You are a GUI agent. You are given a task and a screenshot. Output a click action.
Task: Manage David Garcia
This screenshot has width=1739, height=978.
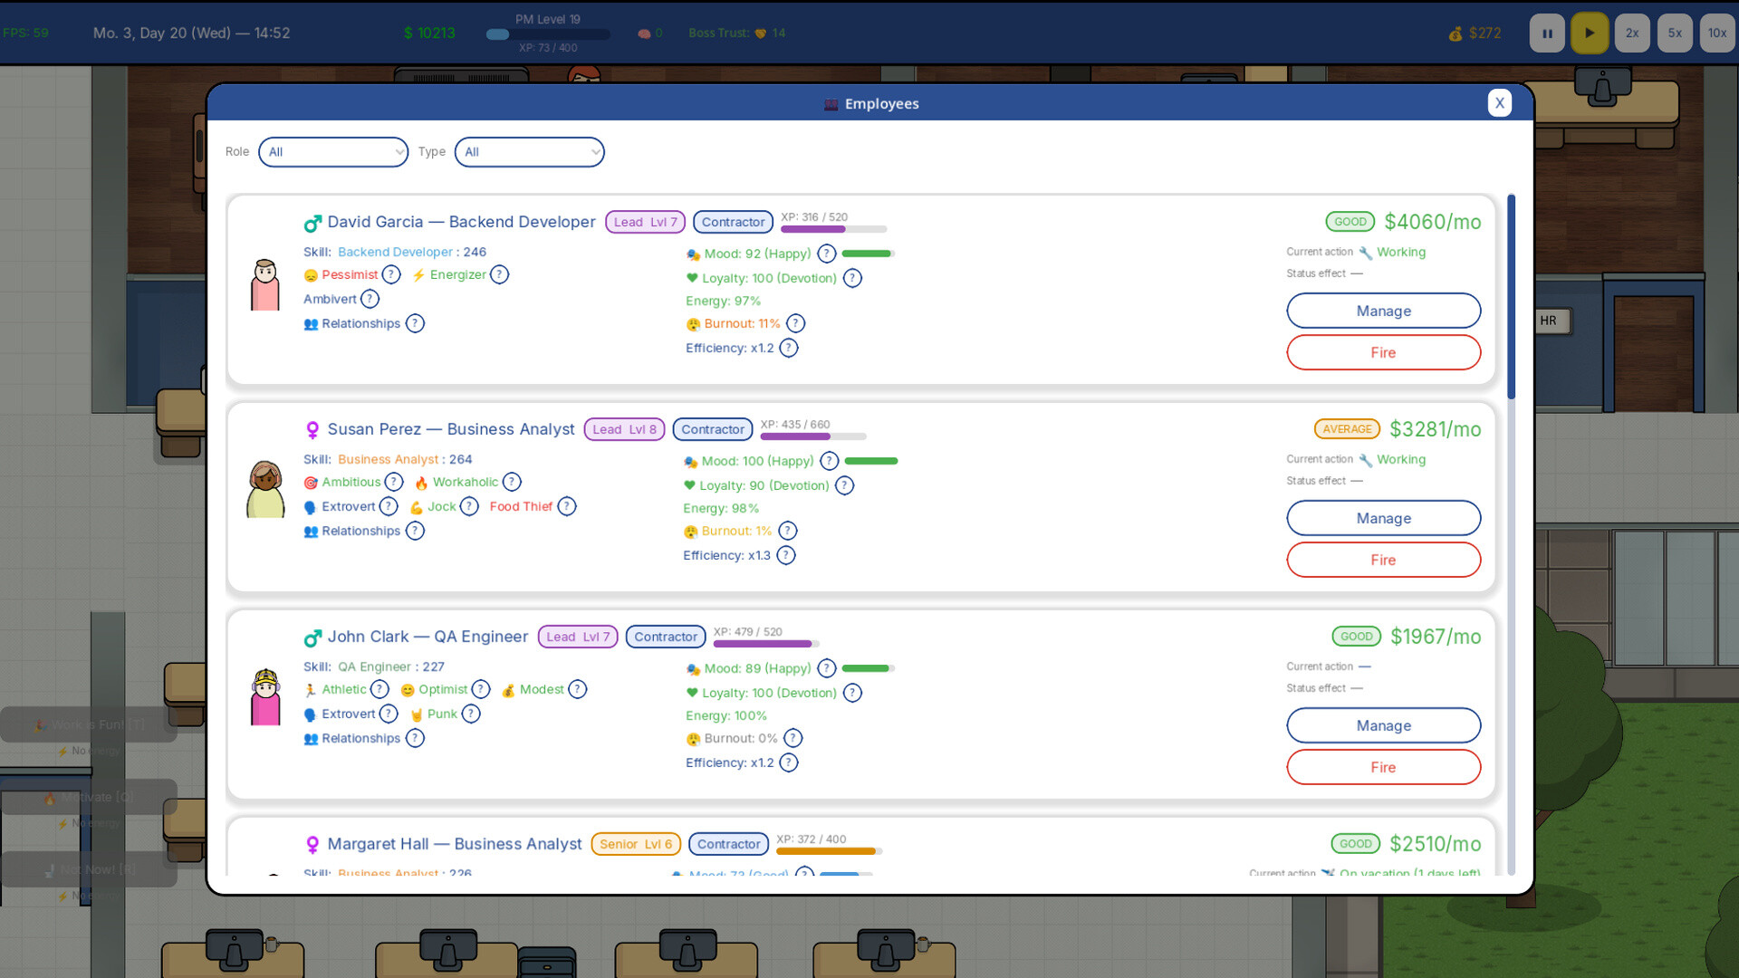pos(1383,311)
